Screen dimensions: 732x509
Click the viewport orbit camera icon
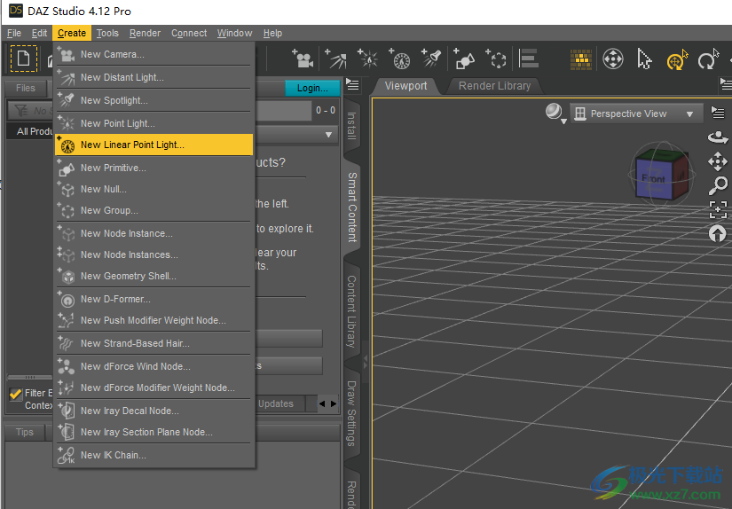pyautogui.click(x=718, y=137)
